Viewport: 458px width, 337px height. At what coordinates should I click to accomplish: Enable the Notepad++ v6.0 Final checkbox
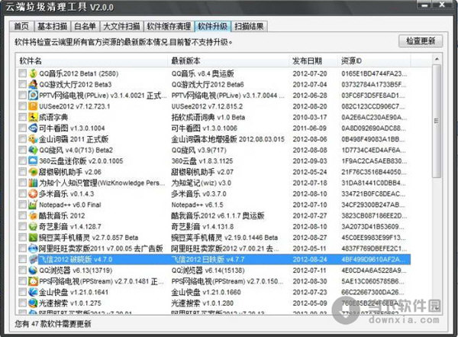click(22, 205)
